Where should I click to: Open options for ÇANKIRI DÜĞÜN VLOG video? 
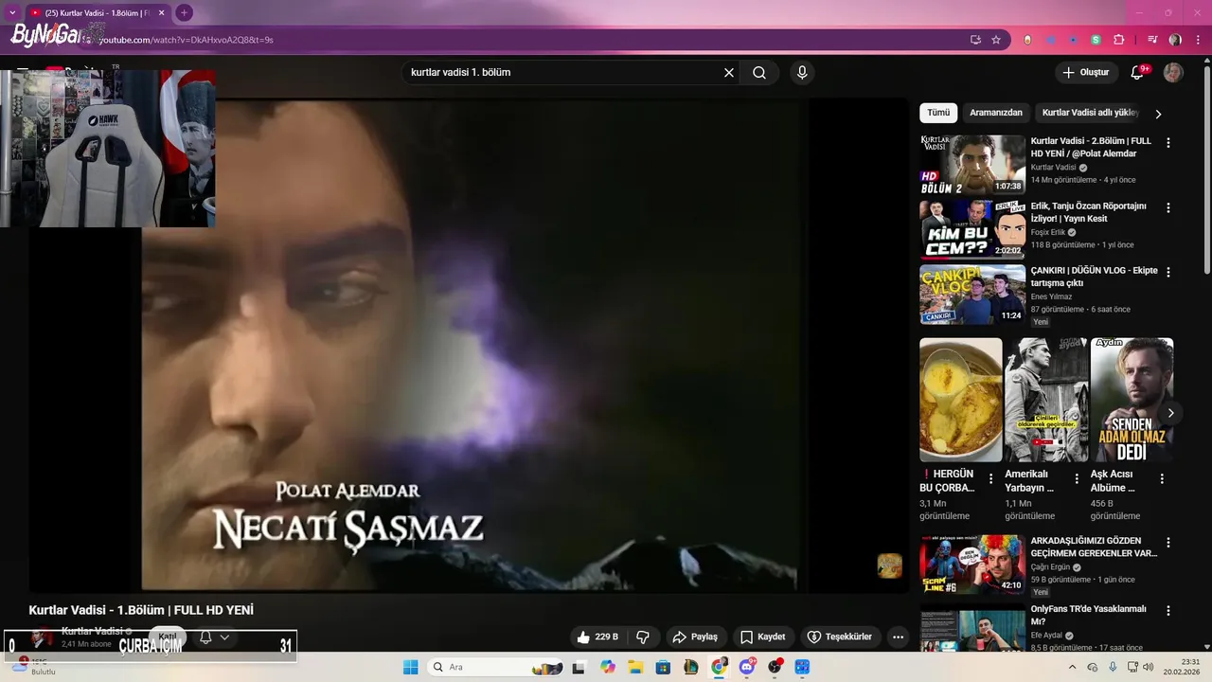tap(1167, 272)
